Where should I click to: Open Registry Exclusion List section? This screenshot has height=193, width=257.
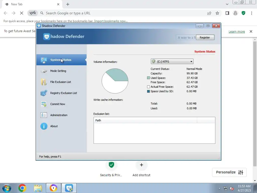(63, 93)
